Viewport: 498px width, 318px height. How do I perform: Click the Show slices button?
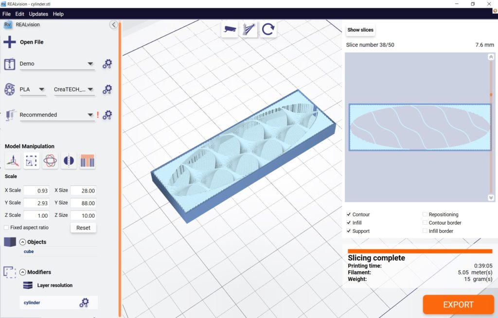click(360, 30)
